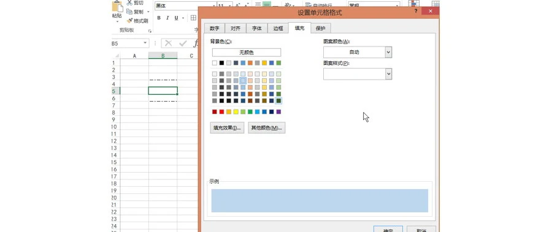552x232 pixels.
Task: Click the Paste (粘贴) clipboard icon
Action: click(117, 6)
